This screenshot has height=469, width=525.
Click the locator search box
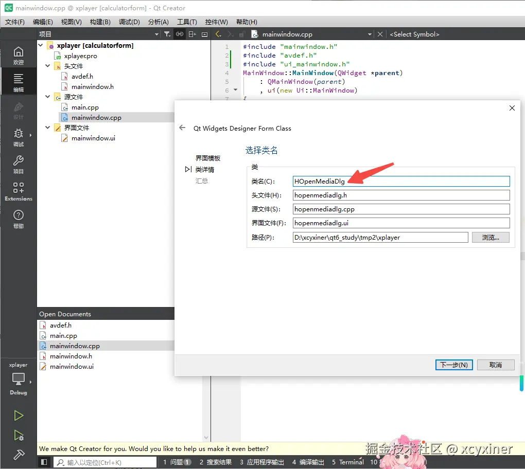pyautogui.click(x=105, y=462)
